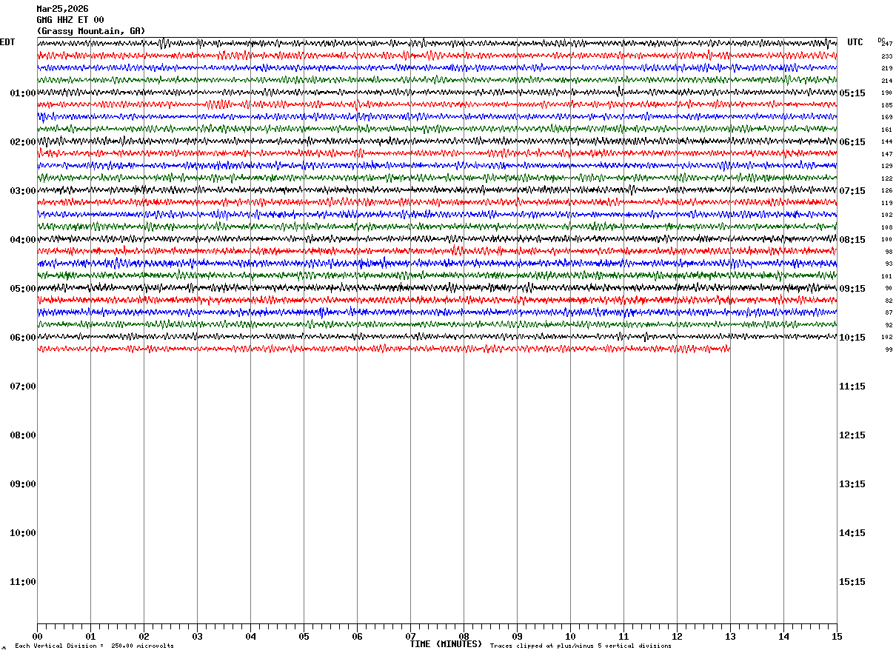Click the date label Mar25,2026
The image size is (896, 656).
click(62, 9)
